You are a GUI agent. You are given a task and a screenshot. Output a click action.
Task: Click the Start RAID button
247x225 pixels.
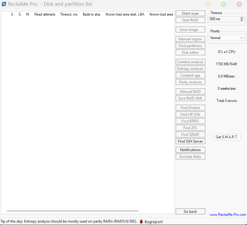[x=190, y=20]
